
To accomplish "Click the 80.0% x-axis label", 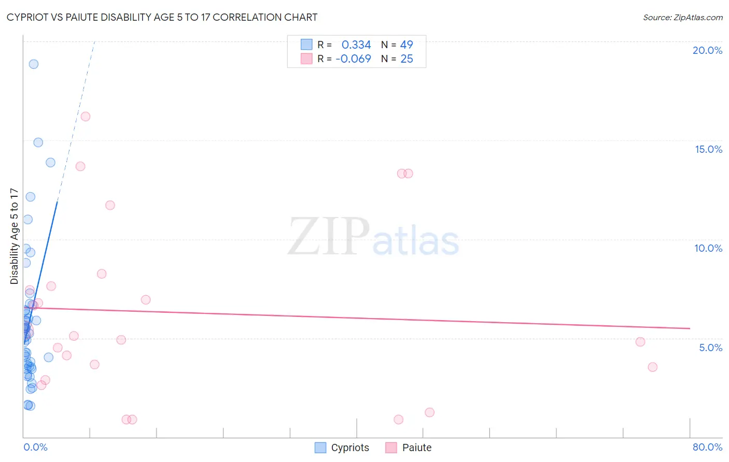I will 707,447.
